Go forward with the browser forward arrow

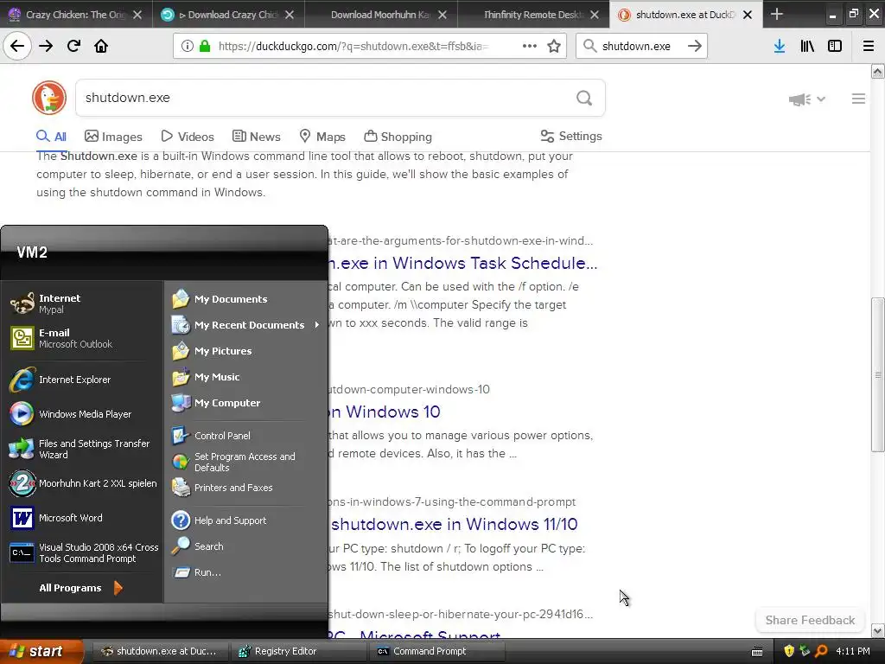click(x=46, y=46)
